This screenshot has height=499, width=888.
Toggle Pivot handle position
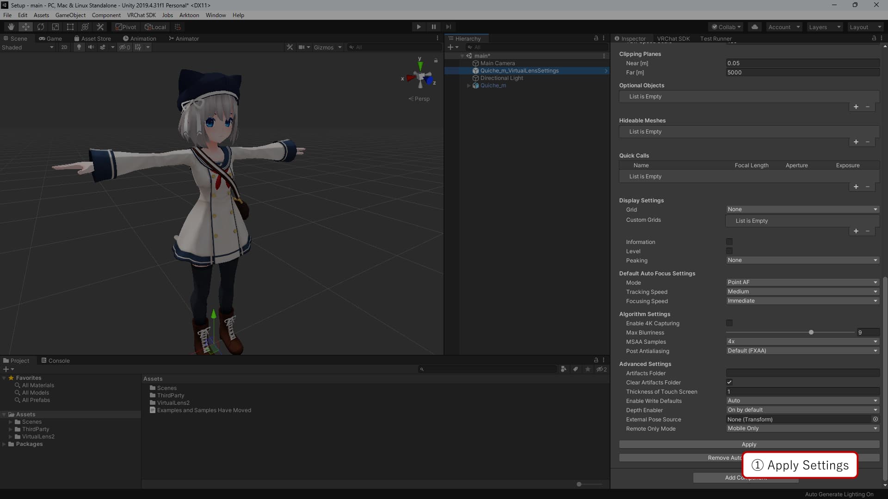126,27
